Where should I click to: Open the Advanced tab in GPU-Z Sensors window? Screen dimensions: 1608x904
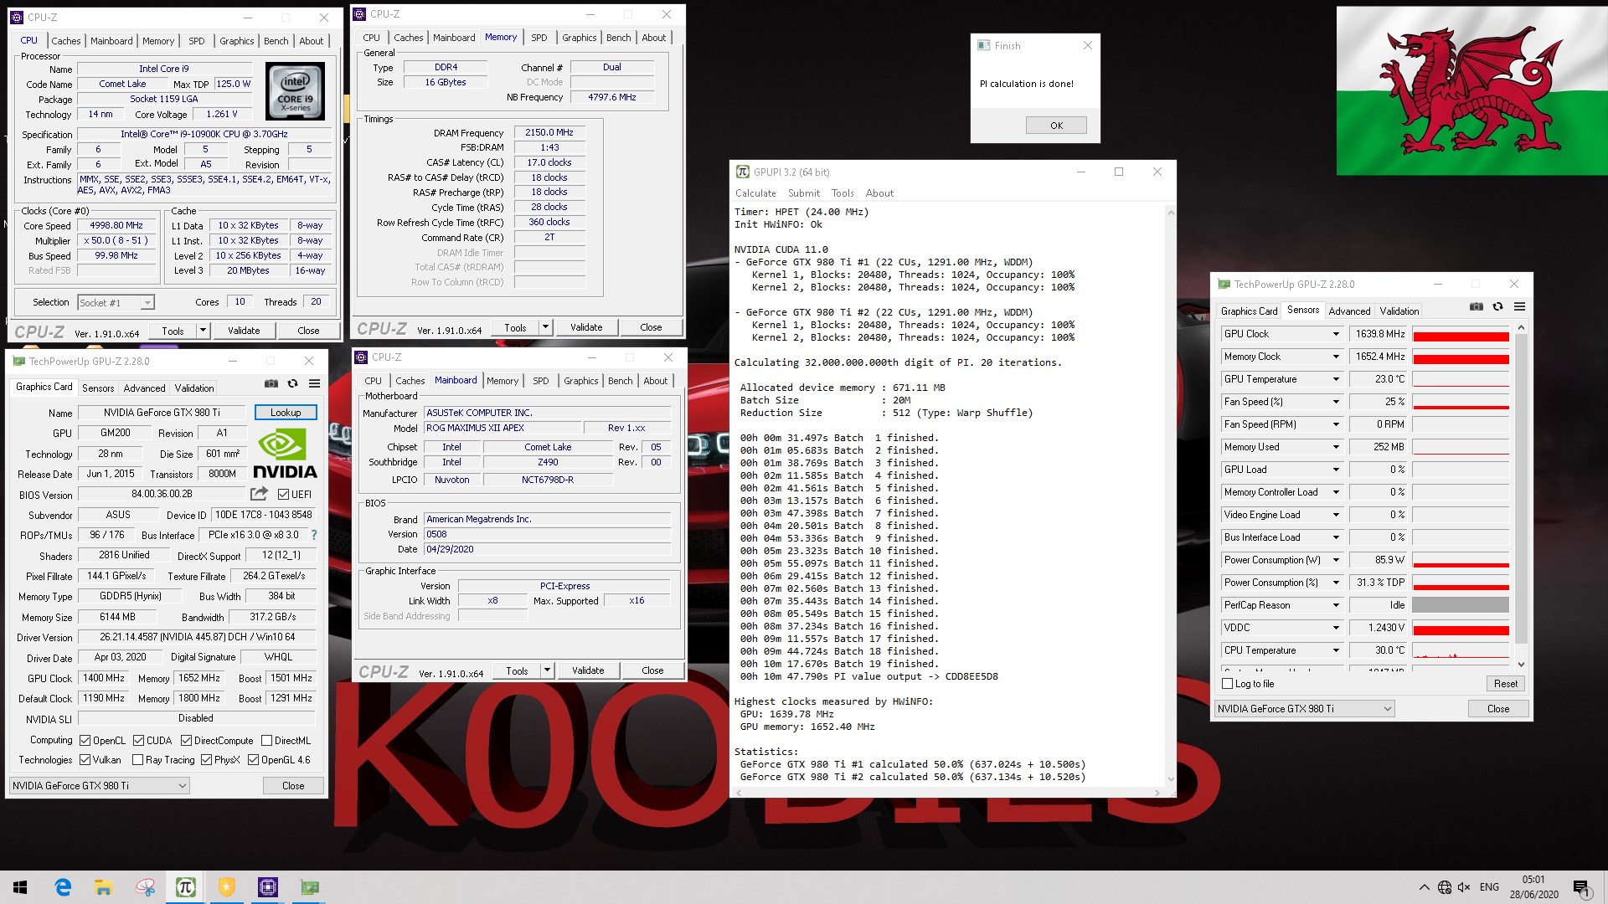(x=1349, y=311)
